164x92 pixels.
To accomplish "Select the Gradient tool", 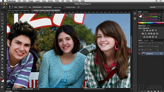I will coord(2,49).
